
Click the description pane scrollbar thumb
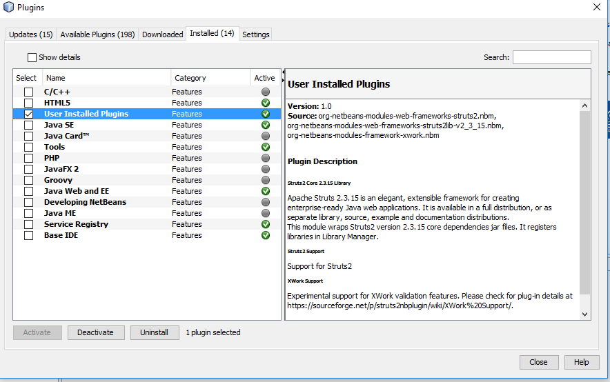pos(584,202)
